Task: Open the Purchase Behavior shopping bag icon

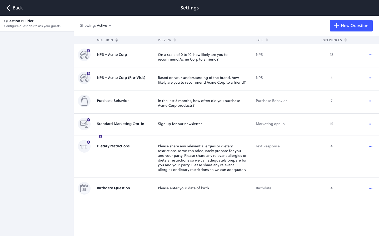Action: 84,101
